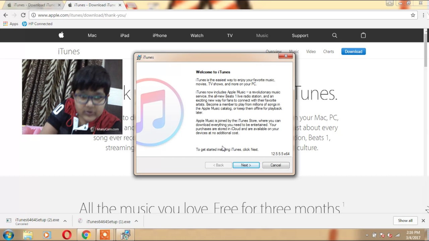
Task: Open the iPad section in Apple's nav
Action: [125, 35]
